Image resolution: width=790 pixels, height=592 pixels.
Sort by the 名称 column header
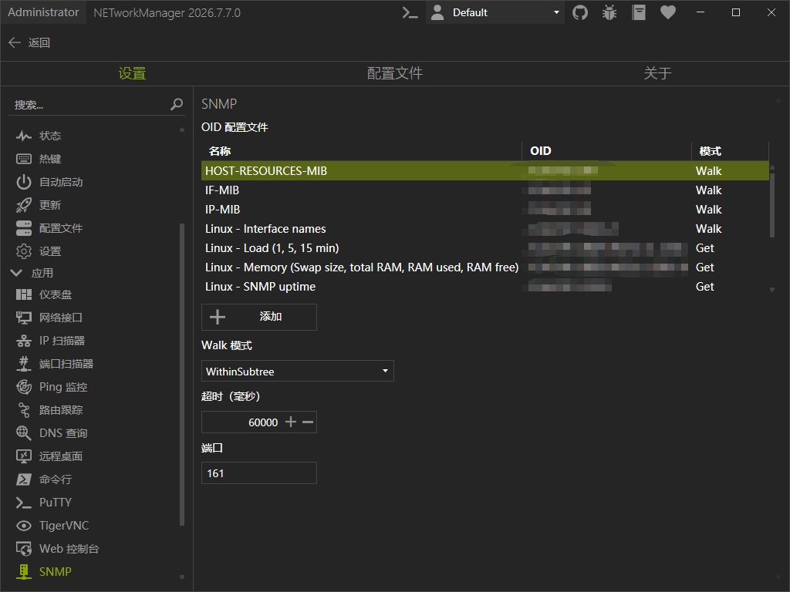pos(361,151)
